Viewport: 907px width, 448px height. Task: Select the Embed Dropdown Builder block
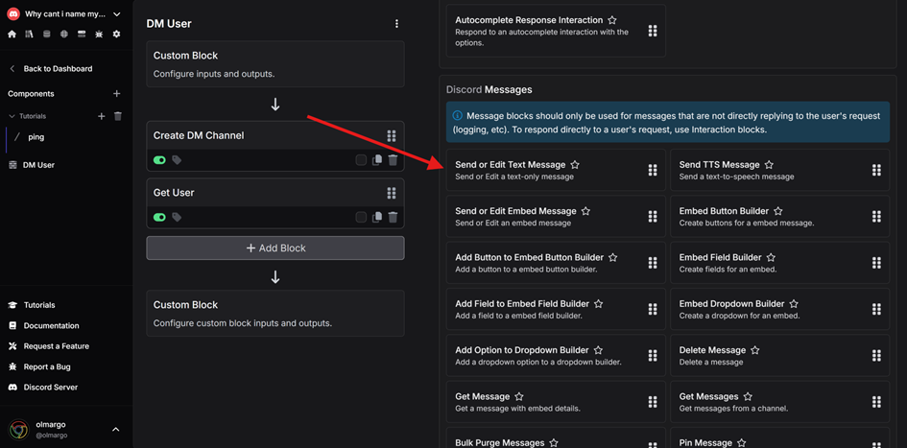click(x=779, y=309)
